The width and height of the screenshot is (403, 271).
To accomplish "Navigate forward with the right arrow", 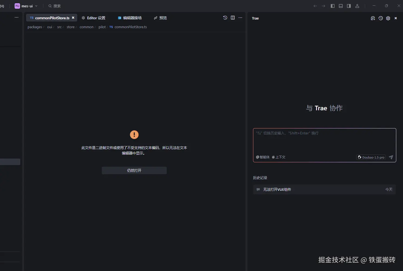I will point(323,6).
